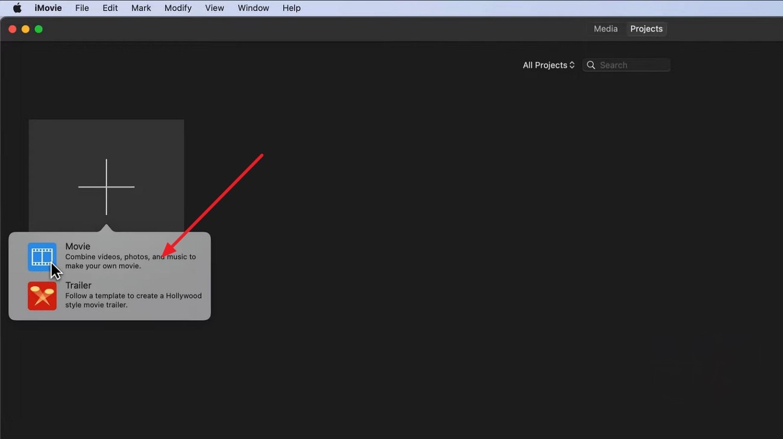Choose the Movie project title
Viewport: 783px width, 439px height.
click(x=78, y=247)
